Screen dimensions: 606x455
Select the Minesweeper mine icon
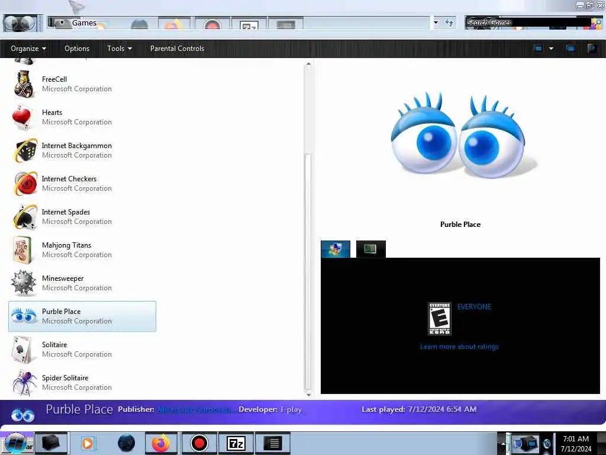tap(23, 283)
